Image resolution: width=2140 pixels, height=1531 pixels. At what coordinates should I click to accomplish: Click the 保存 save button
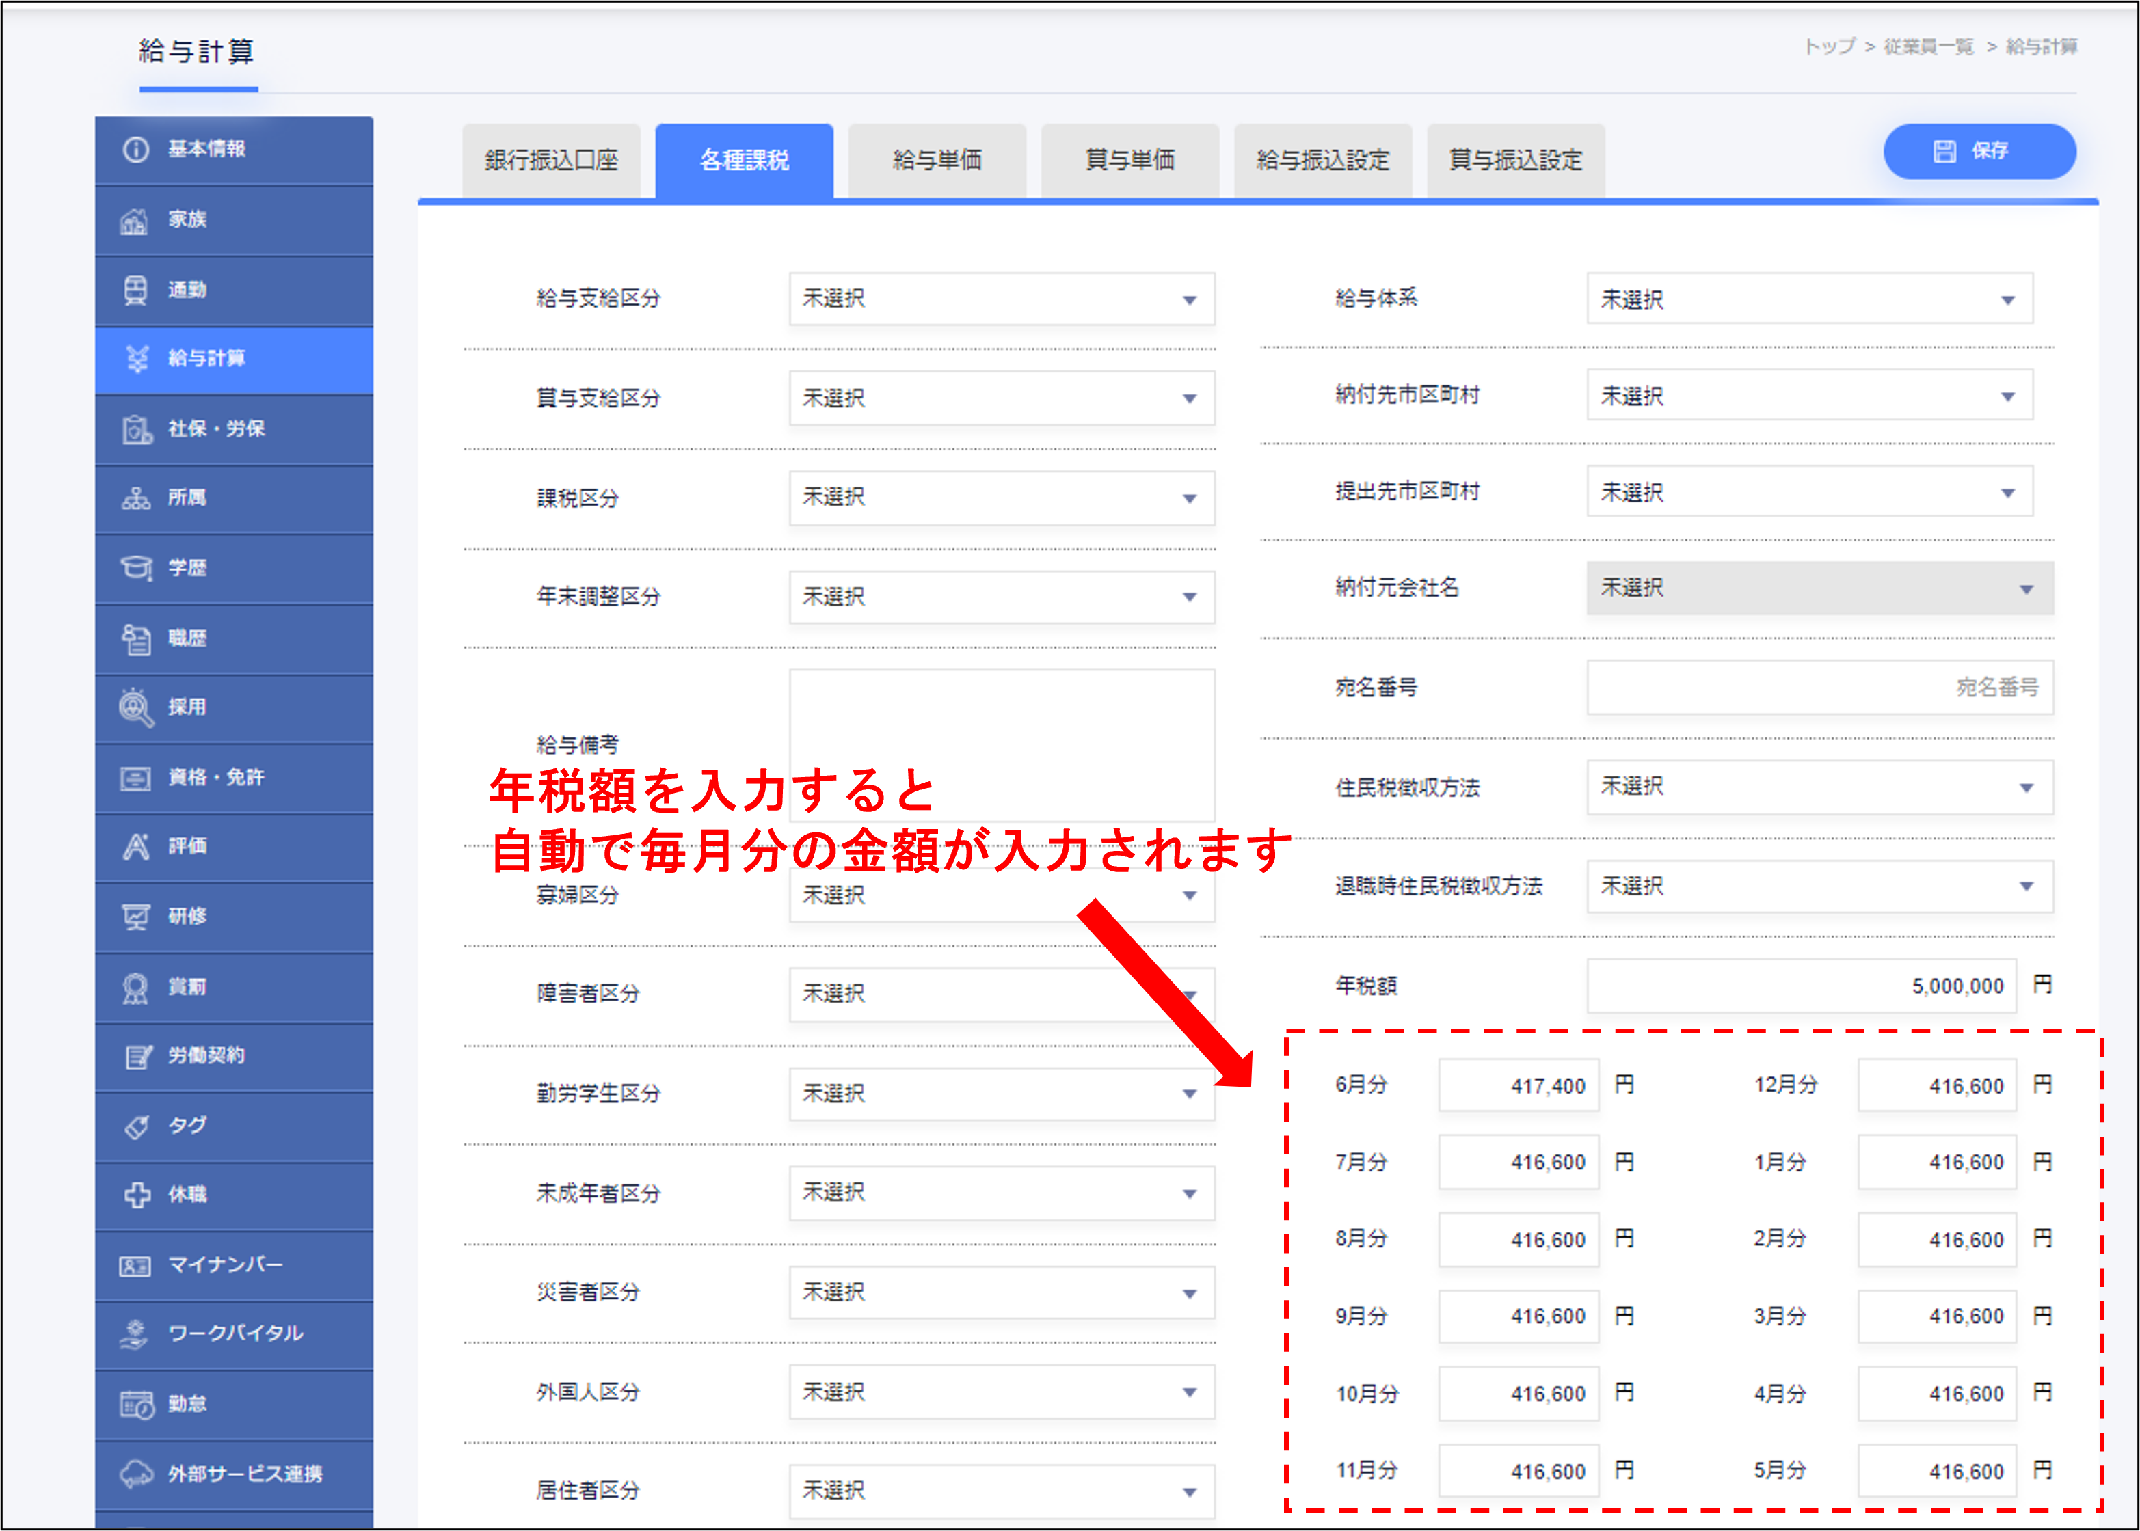pyautogui.click(x=1978, y=151)
